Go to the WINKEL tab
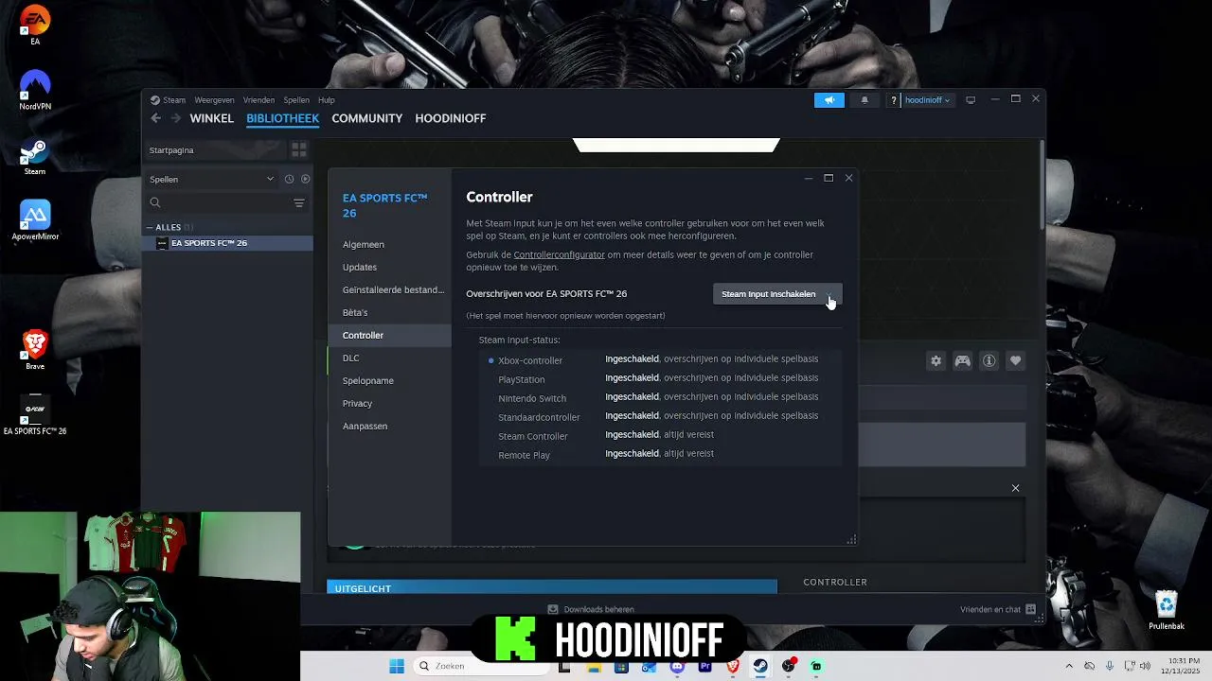 click(x=212, y=118)
